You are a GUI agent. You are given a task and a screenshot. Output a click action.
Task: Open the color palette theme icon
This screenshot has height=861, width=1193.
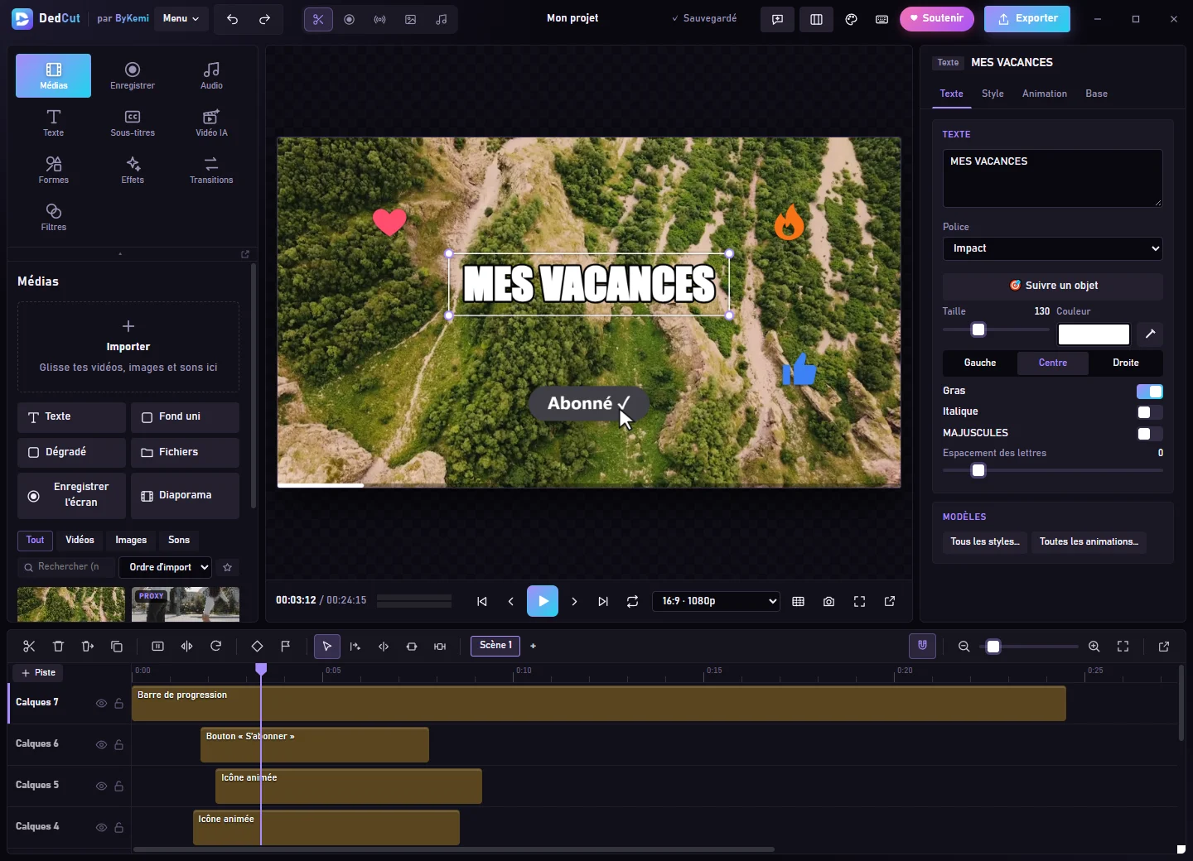pos(851,19)
